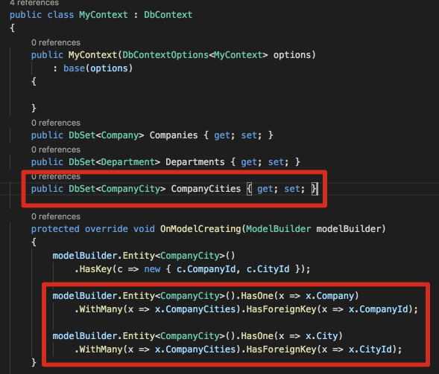
Task: Click the CompanyCities property name
Action: tap(206, 189)
